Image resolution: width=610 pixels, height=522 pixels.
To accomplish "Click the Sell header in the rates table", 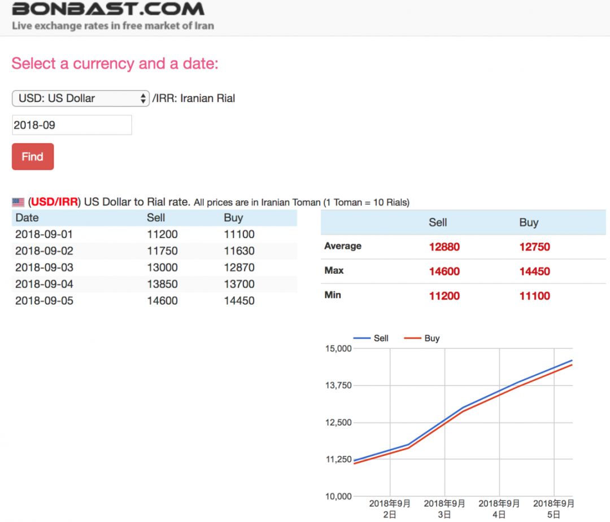I will pyautogui.click(x=156, y=218).
